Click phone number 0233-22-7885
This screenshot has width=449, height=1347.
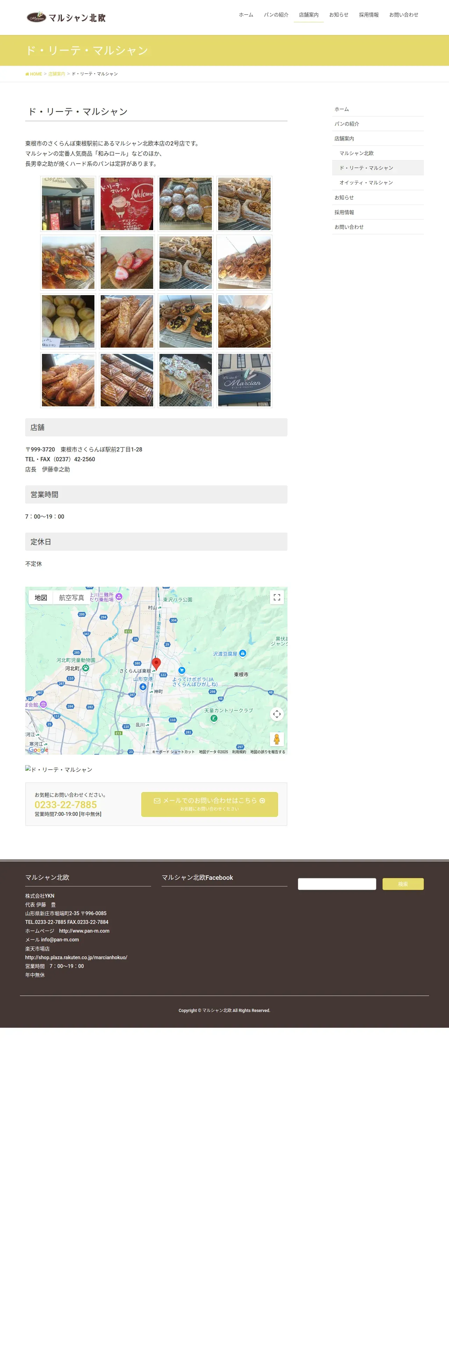[66, 805]
